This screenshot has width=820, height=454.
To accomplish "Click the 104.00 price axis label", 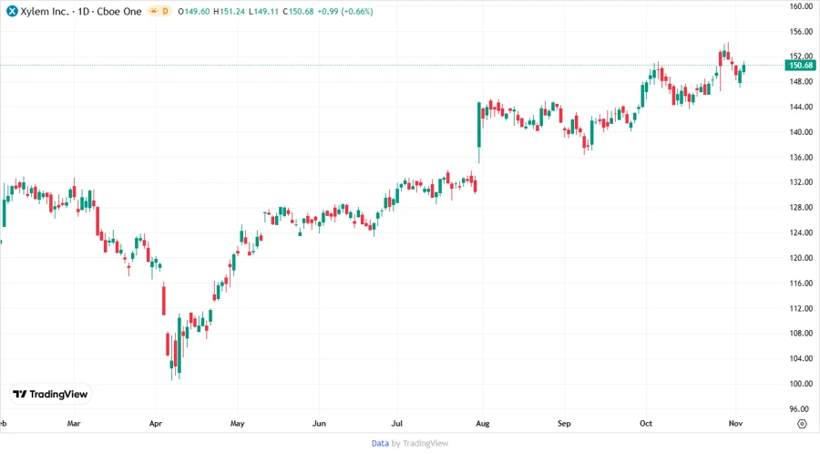I will (x=801, y=358).
